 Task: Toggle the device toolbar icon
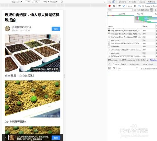click(114, 2)
